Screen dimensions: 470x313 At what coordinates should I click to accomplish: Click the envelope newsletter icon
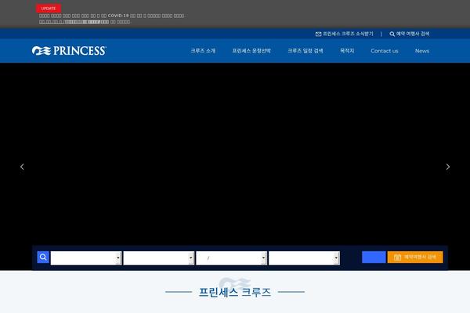click(x=318, y=34)
